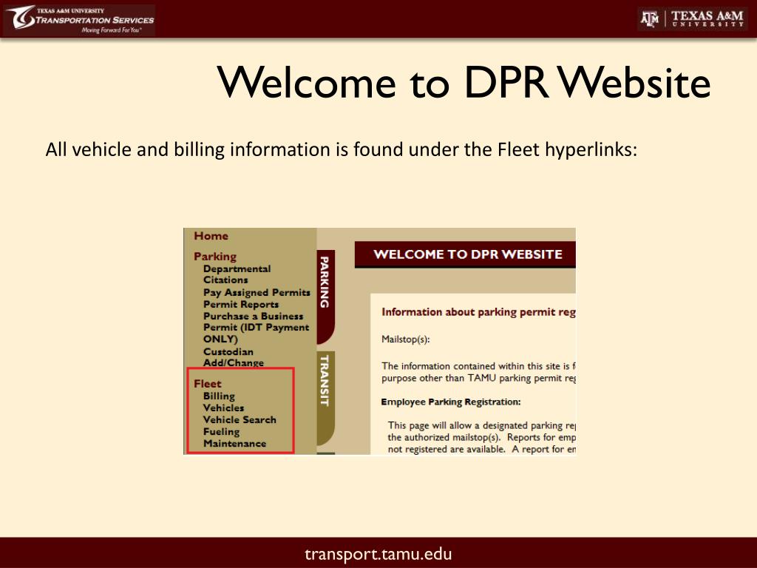The height and width of the screenshot is (568, 757).
Task: Open Custodian Add/Change link
Action: click(234, 357)
